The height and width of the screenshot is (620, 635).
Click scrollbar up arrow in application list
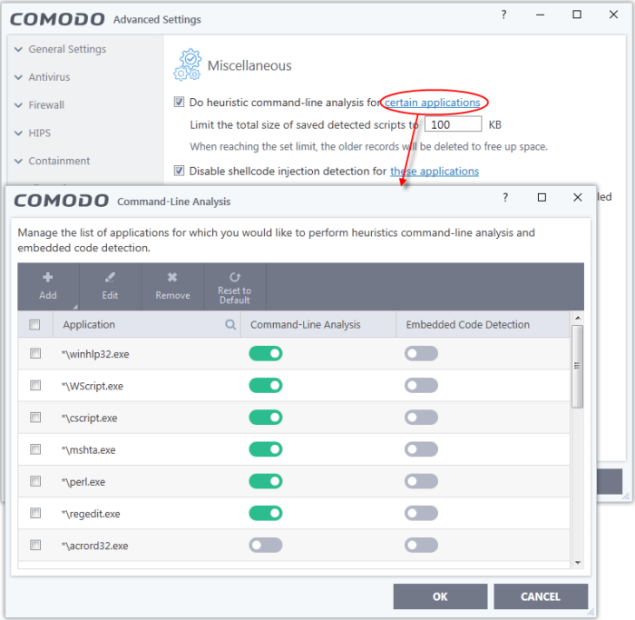tap(578, 318)
